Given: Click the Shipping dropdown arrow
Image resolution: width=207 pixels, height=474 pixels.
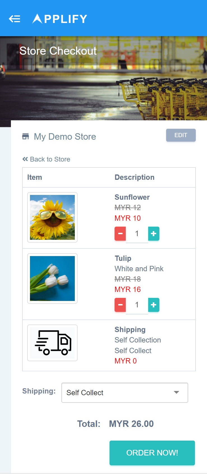Looking at the screenshot, I should pyautogui.click(x=176, y=392).
